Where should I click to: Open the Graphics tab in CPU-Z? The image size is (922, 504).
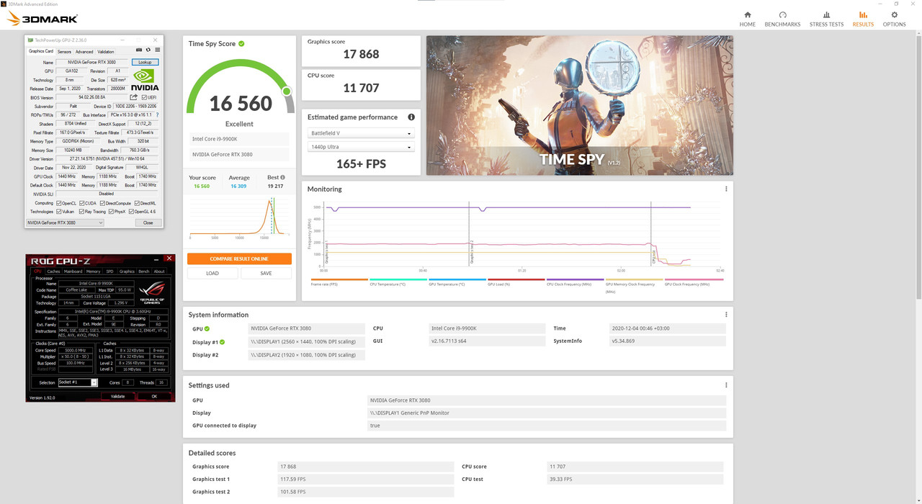(127, 271)
